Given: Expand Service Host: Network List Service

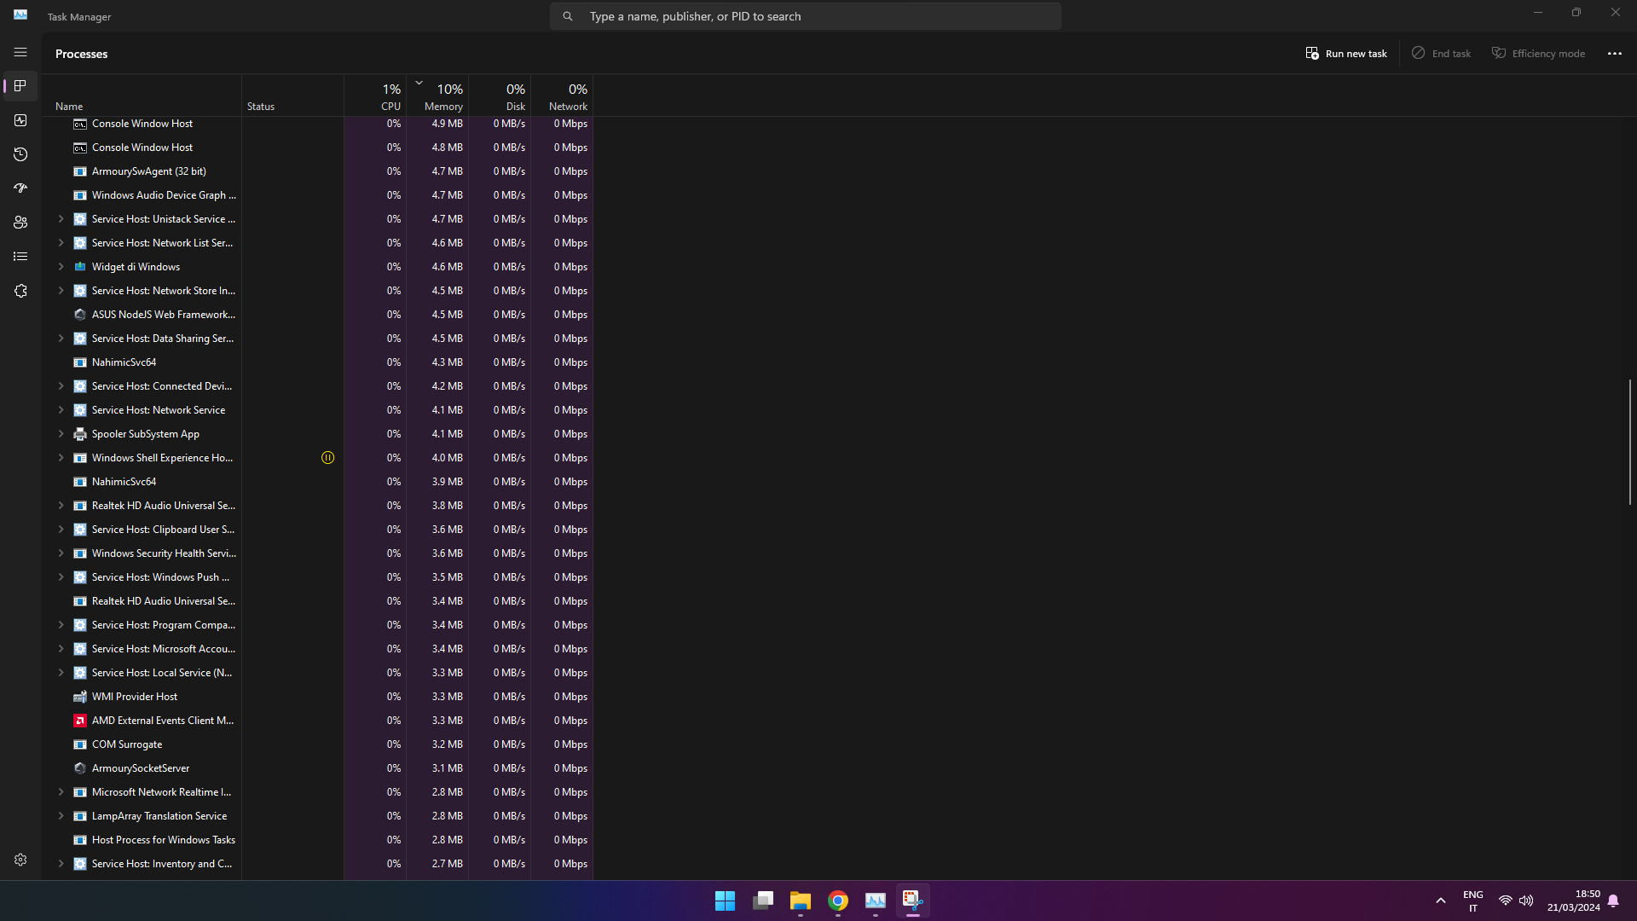Looking at the screenshot, I should pyautogui.click(x=61, y=243).
